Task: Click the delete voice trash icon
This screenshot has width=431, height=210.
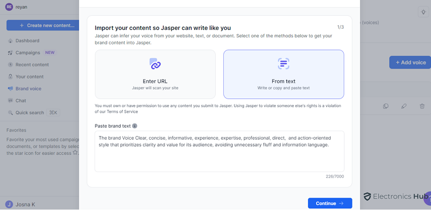Action: point(422,106)
